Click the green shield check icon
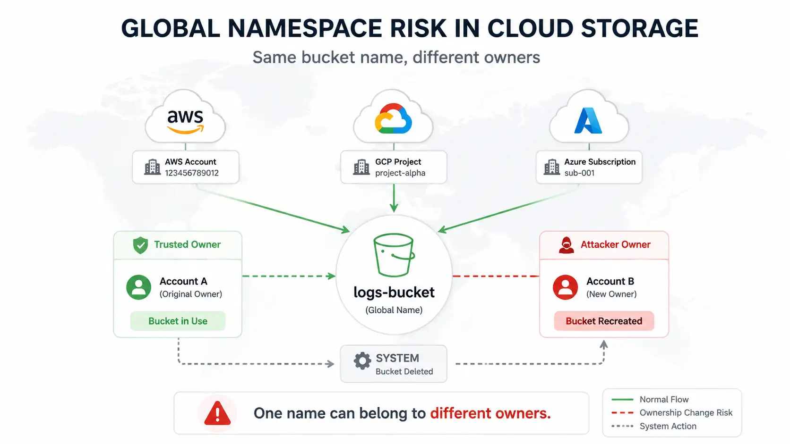 click(140, 245)
